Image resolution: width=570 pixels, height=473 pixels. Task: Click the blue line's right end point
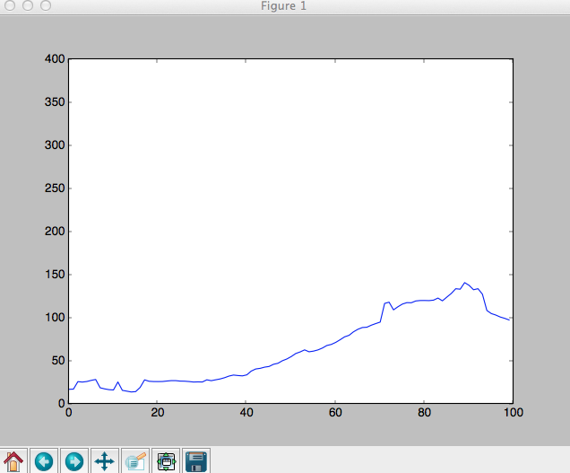pyautogui.click(x=511, y=320)
